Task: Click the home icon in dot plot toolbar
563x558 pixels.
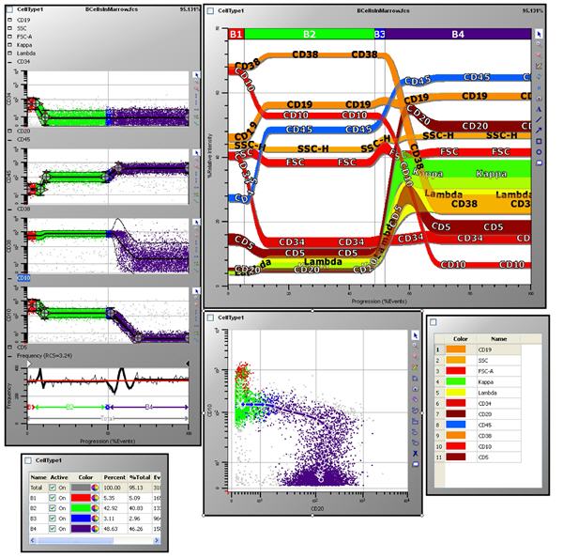Action: [x=416, y=389]
